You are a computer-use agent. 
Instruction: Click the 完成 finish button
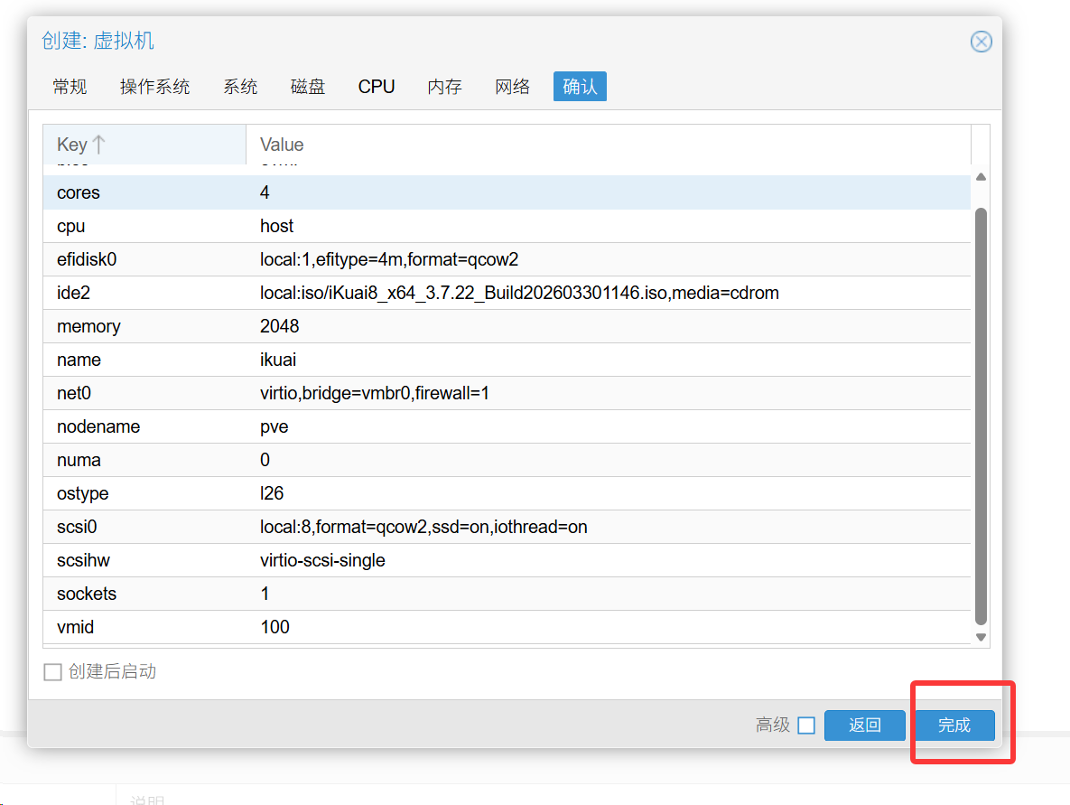[x=954, y=725]
